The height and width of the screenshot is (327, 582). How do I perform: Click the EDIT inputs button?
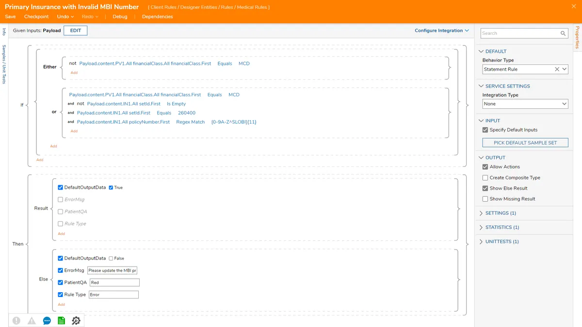[x=76, y=30]
